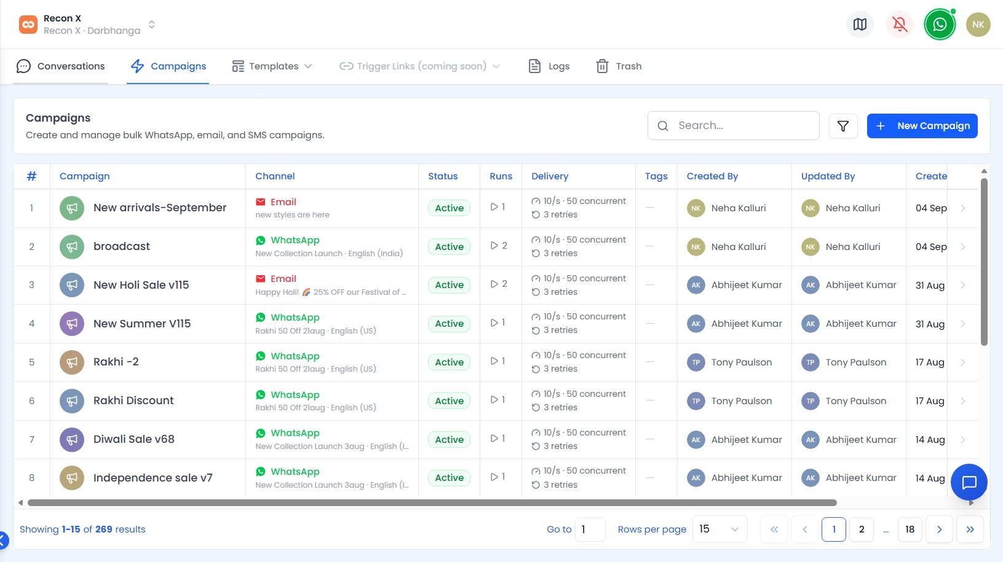The width and height of the screenshot is (1003, 562).
Task: Expand collapsed sidebar arrow at bottom-left
Action: tap(3, 541)
